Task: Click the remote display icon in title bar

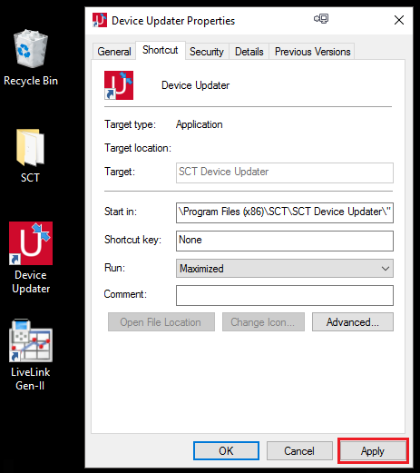Action: pos(321,19)
